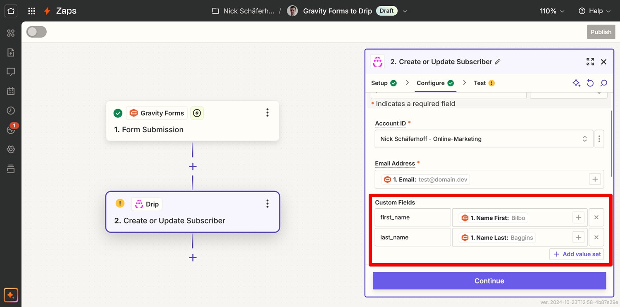
Task: Click Add value set button
Action: coord(577,254)
